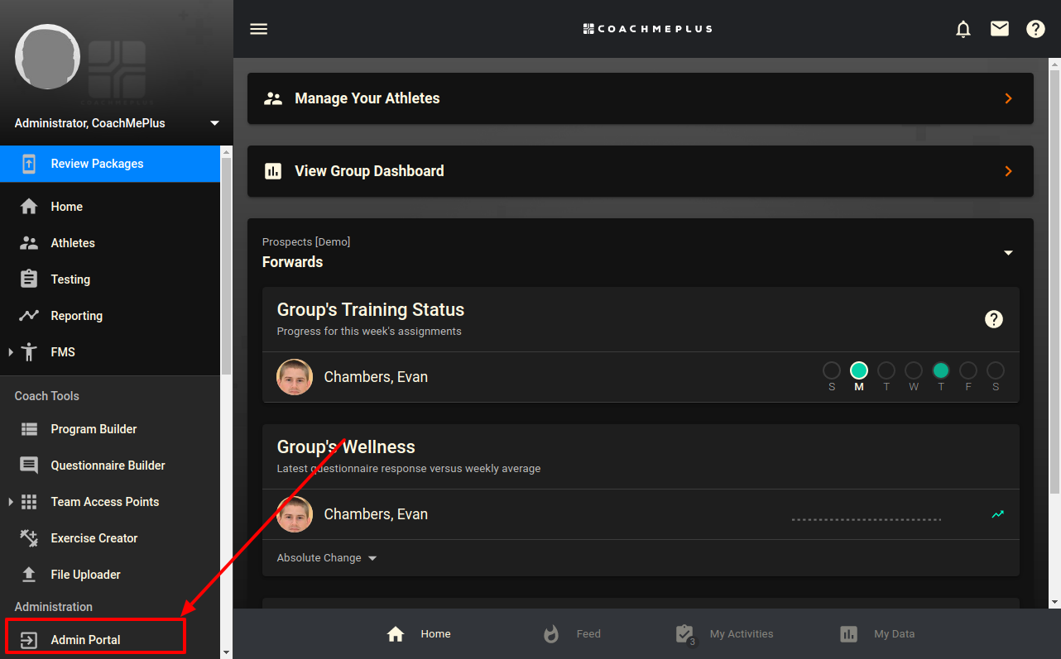Image resolution: width=1061 pixels, height=659 pixels.
Task: Open the mail envelope icon
Action: 1000,29
